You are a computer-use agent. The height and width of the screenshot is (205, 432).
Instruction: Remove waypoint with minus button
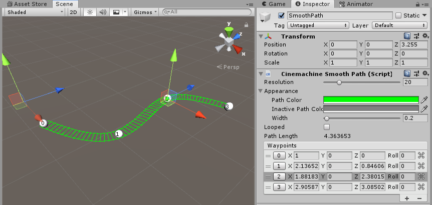click(x=419, y=198)
